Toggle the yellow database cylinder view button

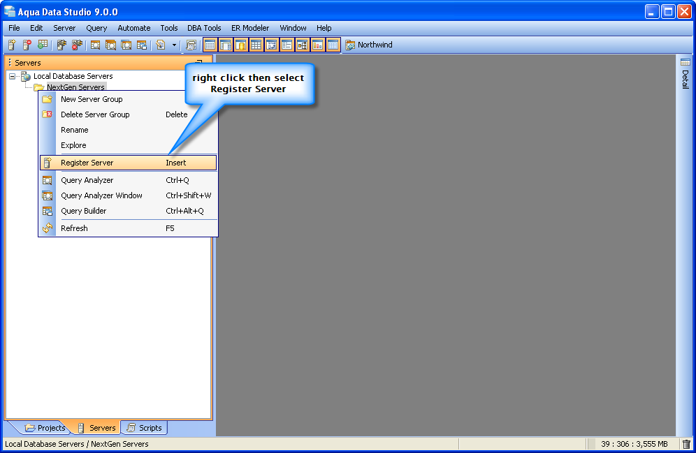pos(241,45)
